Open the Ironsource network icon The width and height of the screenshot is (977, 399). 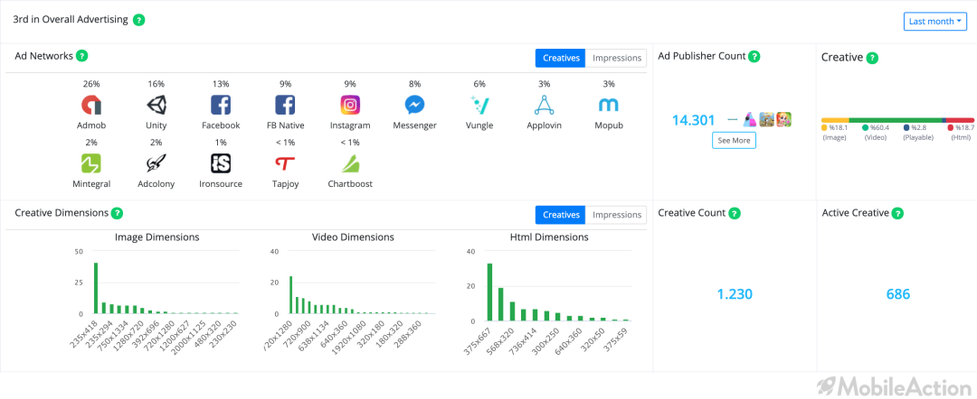click(x=221, y=163)
